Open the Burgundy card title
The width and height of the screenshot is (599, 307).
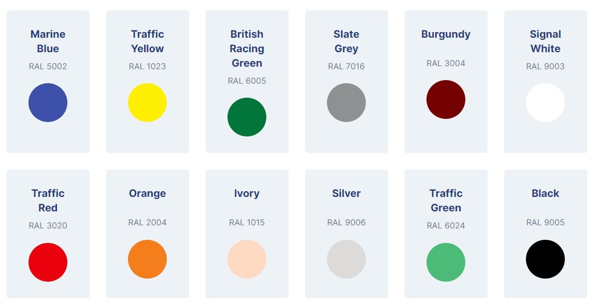pyautogui.click(x=446, y=34)
